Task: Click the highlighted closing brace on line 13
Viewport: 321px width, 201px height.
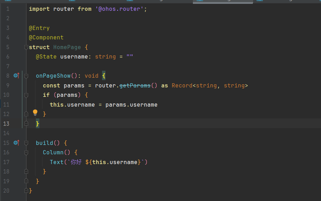Action: [x=38, y=124]
